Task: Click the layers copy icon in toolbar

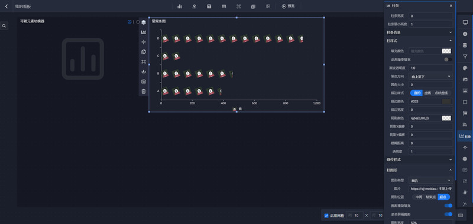Action: coord(254,6)
